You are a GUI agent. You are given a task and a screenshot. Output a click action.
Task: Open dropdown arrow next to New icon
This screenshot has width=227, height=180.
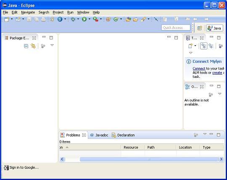click(12, 19)
